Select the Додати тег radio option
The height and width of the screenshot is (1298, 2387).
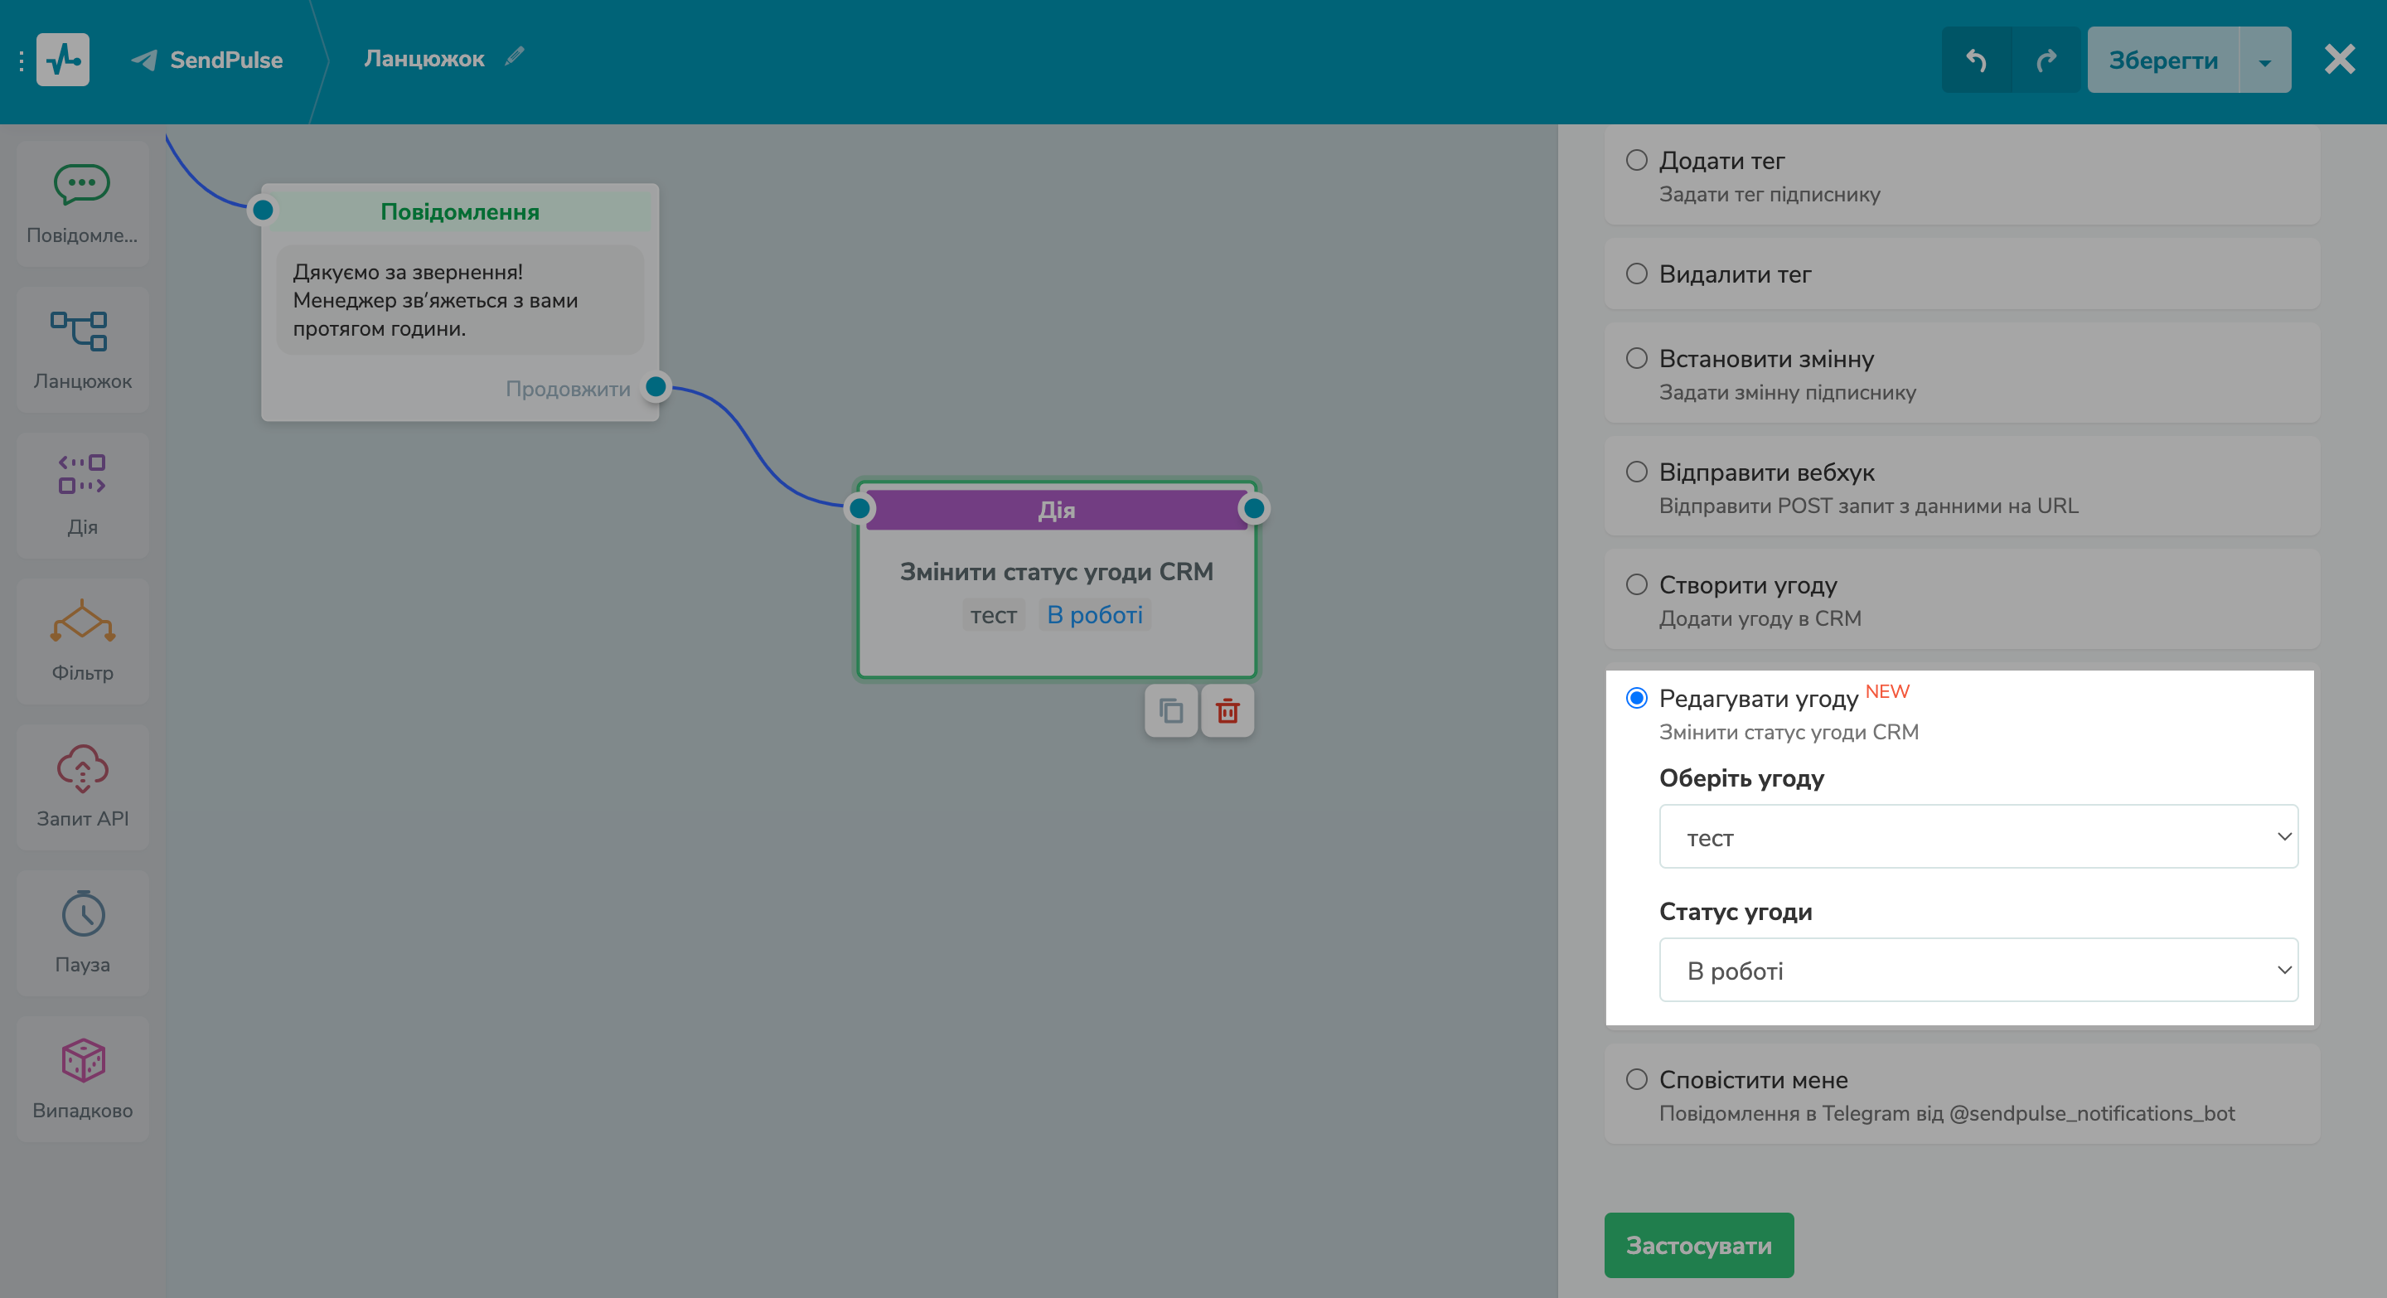point(1636,160)
